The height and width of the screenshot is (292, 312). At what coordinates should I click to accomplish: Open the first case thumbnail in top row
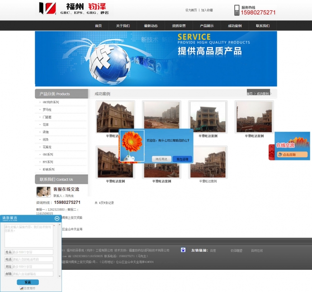tap(115, 117)
